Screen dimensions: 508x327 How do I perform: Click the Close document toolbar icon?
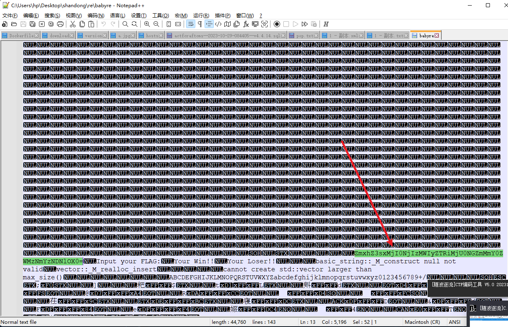(42, 24)
